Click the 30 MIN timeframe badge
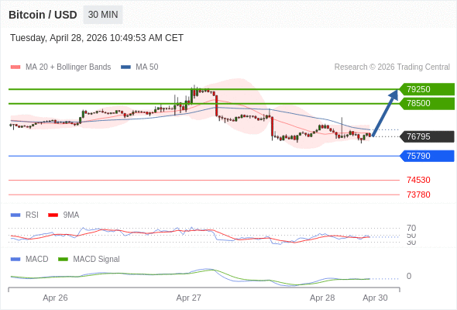This screenshot has height=310, width=457. (x=103, y=15)
